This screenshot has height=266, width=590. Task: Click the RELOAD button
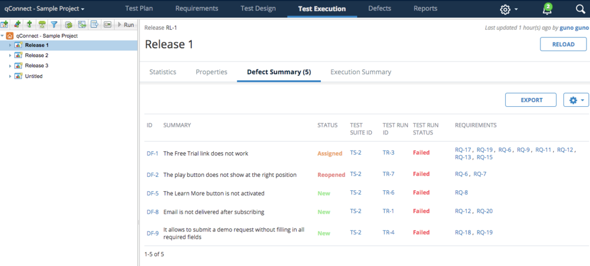click(563, 44)
